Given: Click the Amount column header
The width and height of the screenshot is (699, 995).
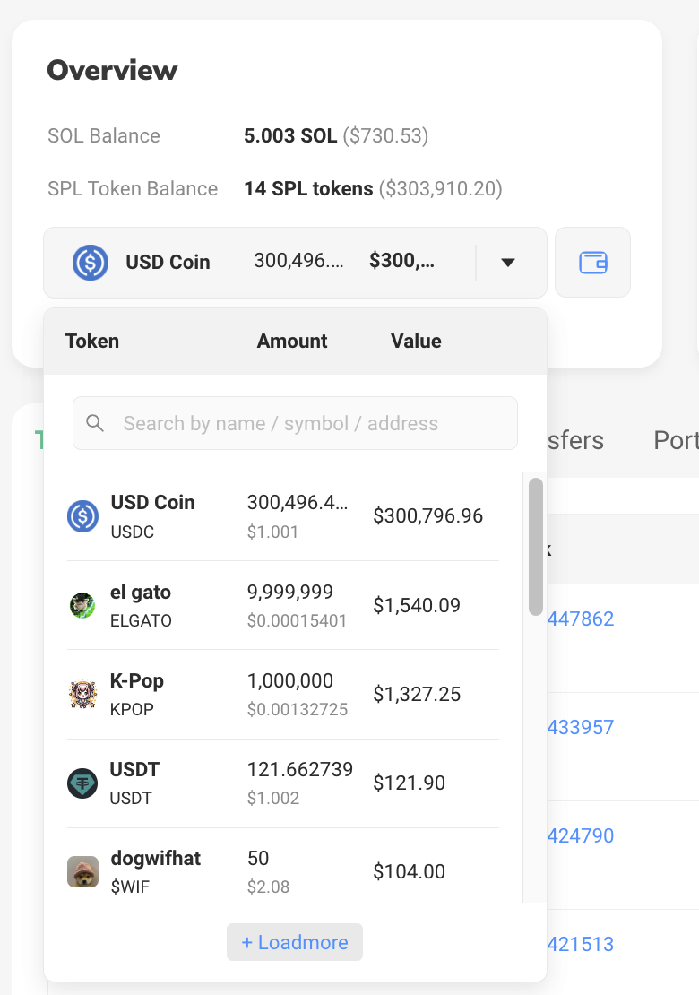Looking at the screenshot, I should pyautogui.click(x=292, y=341).
